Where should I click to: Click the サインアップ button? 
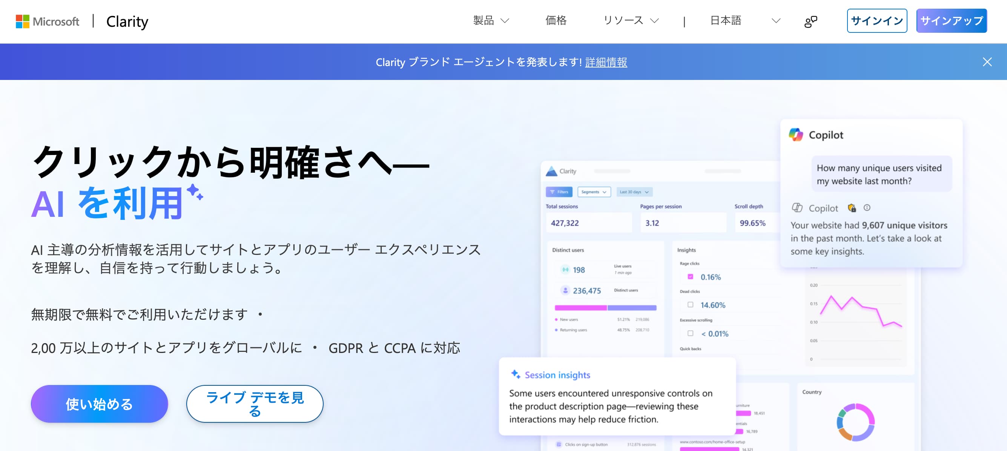pos(952,21)
